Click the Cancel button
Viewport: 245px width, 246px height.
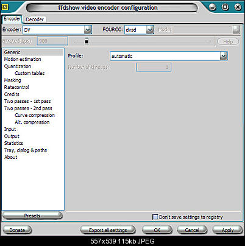pos(192,230)
